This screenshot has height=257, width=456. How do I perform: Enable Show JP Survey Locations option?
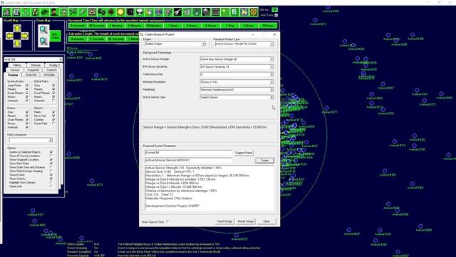tap(51, 156)
